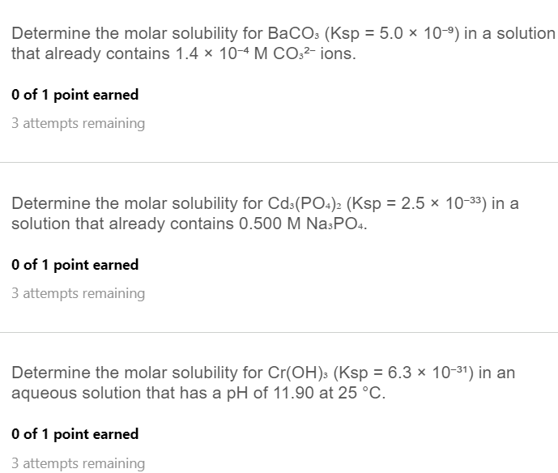Viewport: 558px width, 473px height.
Task: Click the Ksp = 5.0 × 10⁻⁹ value
Action: 392,33
